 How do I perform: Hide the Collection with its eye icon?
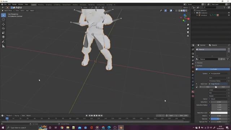coord(229,13)
